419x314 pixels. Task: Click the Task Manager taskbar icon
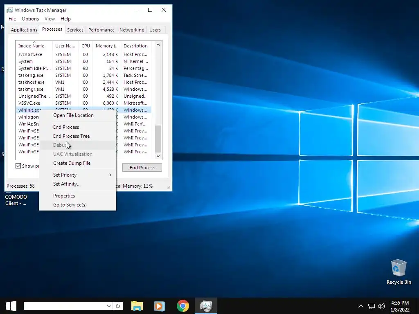pos(206,306)
